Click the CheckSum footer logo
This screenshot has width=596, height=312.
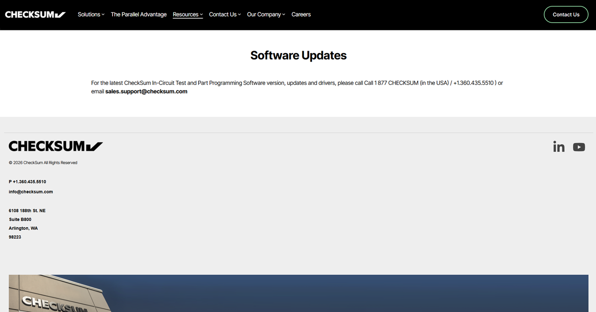[x=56, y=146]
